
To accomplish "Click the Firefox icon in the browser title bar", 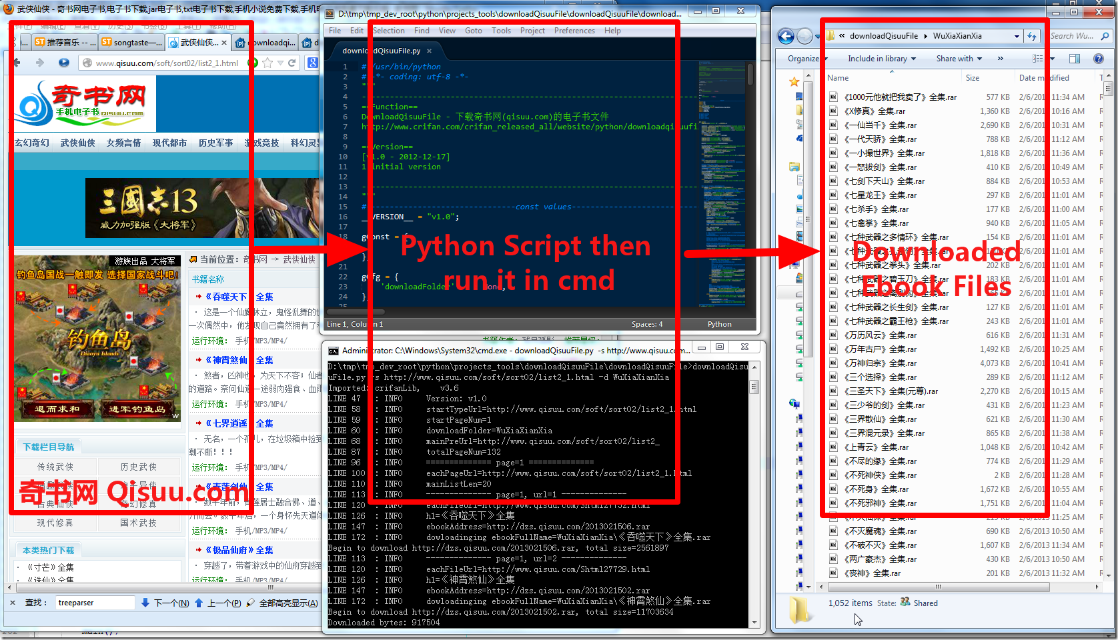I will point(9,9).
